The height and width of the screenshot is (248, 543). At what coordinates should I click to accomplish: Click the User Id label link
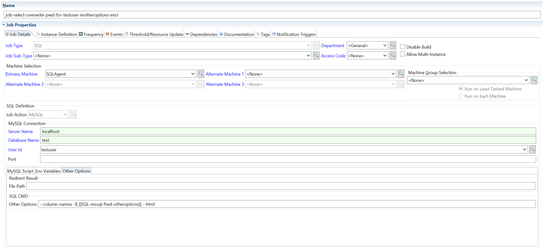tap(15, 150)
